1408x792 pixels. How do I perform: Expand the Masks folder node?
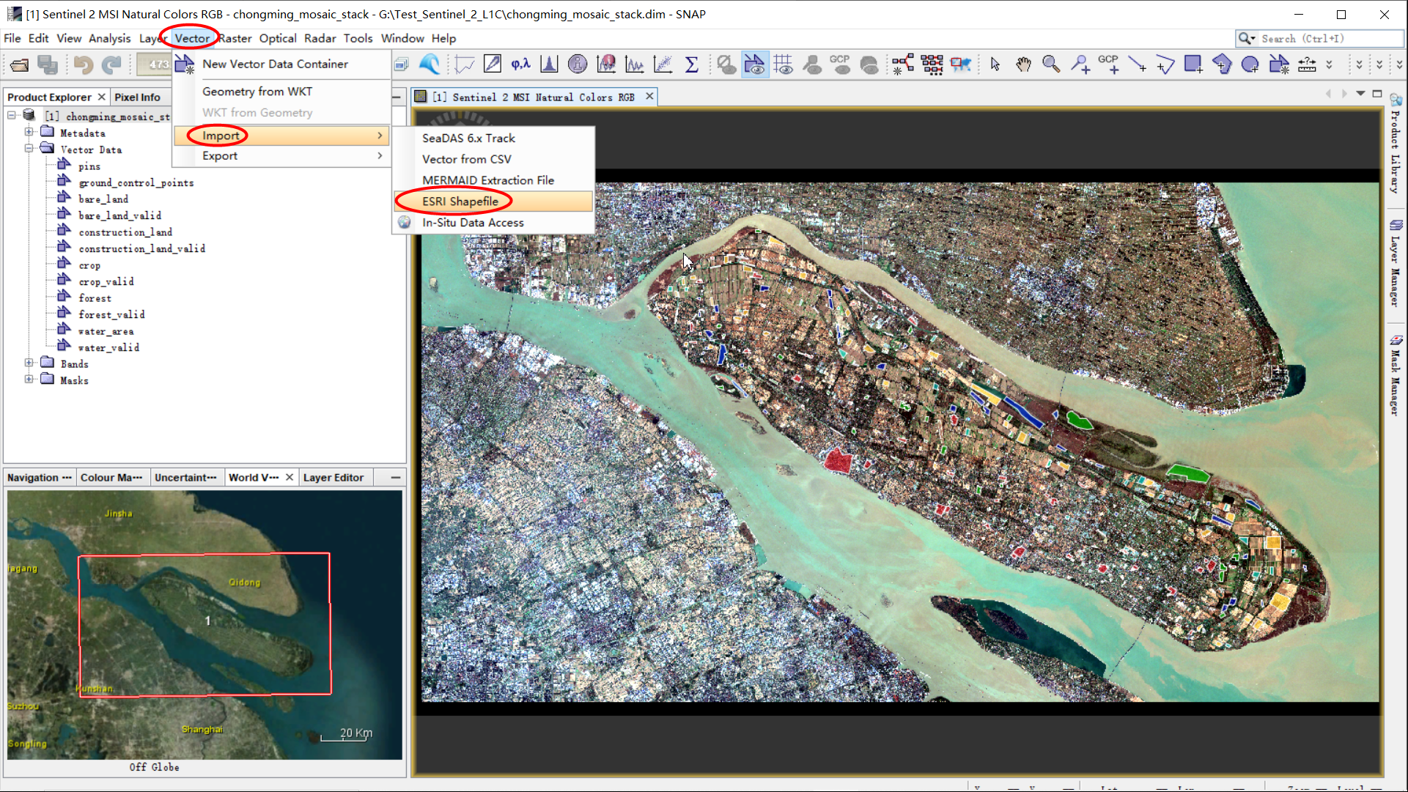tap(29, 380)
